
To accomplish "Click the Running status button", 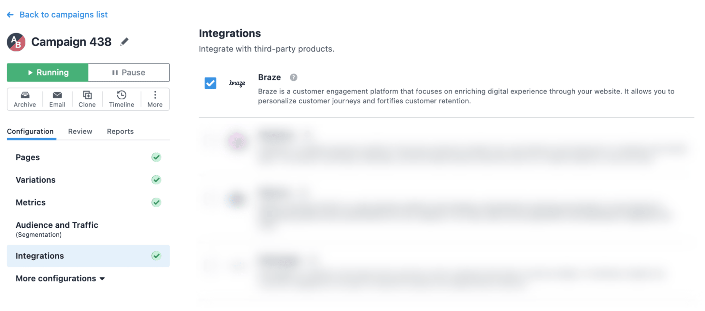I will (48, 73).
